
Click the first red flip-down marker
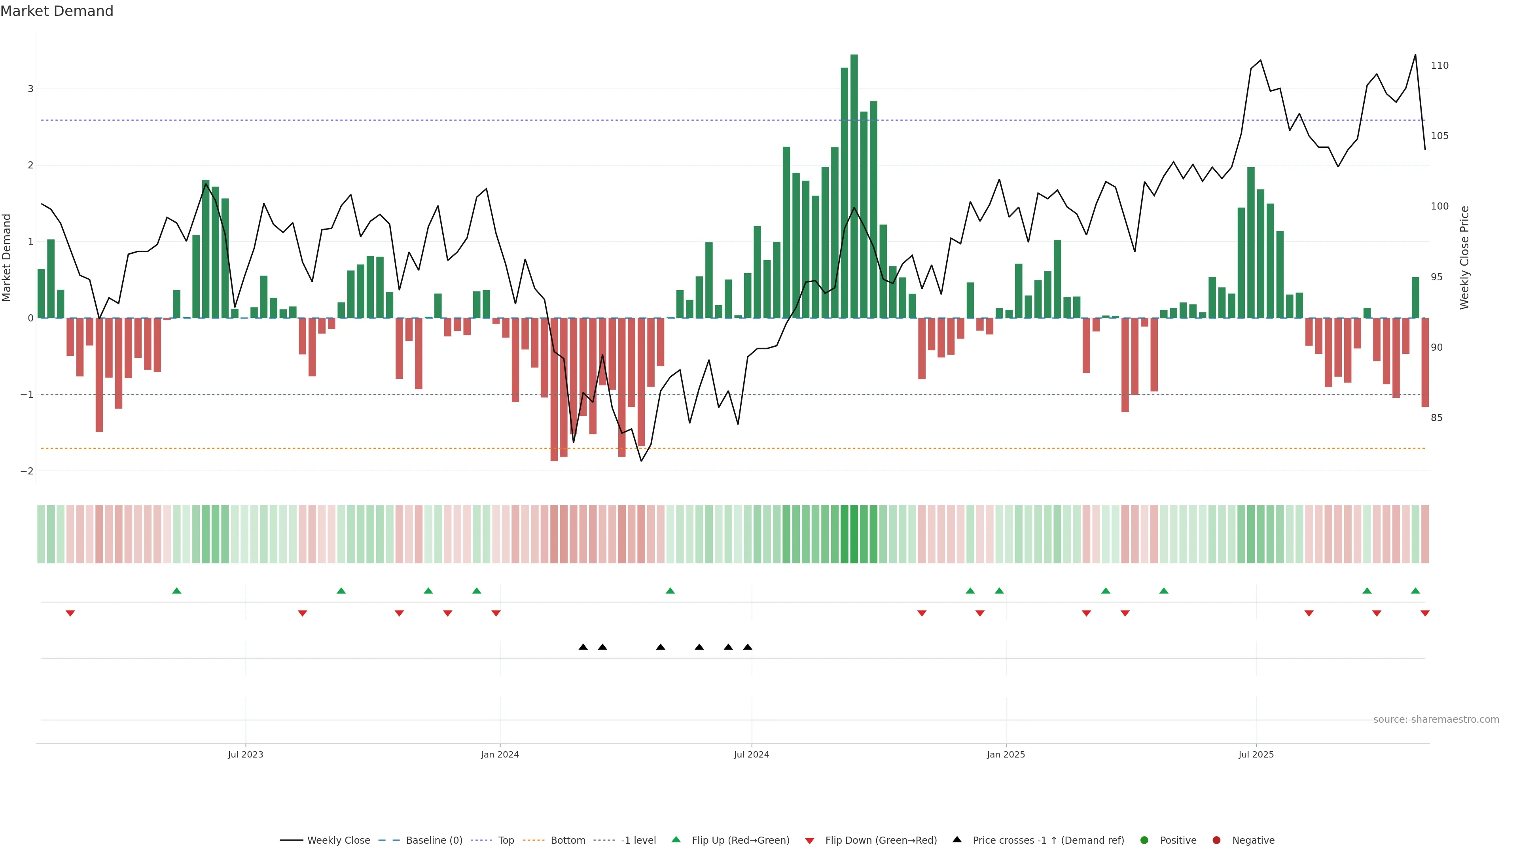(70, 614)
